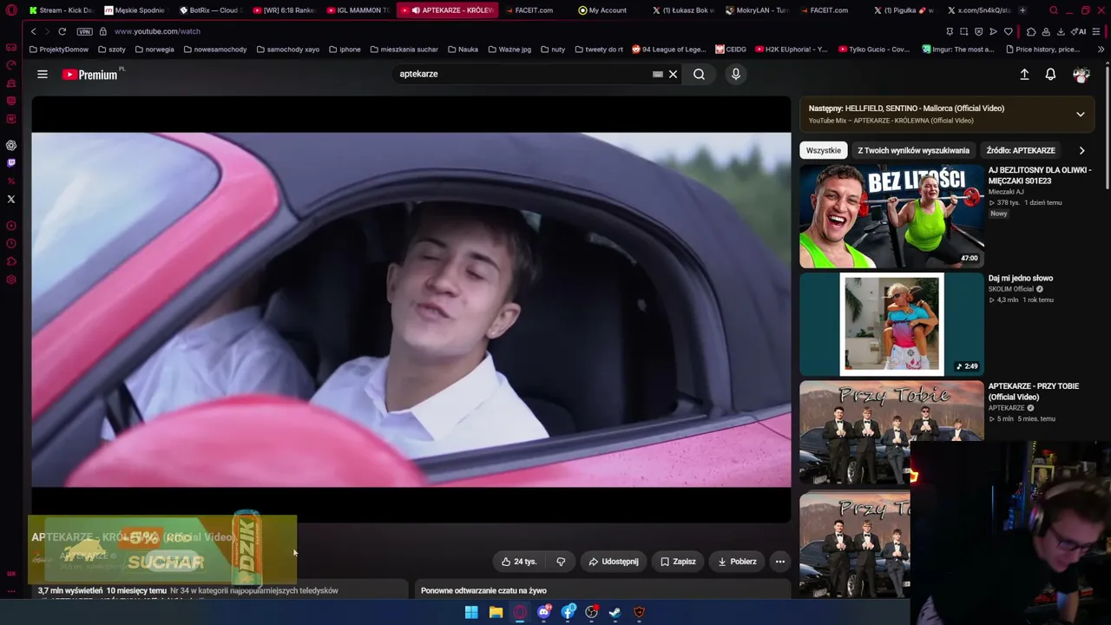This screenshot has height=625, width=1111.
Task: Open the Daj mi jedno słowo thumbnail
Action: [x=891, y=325]
